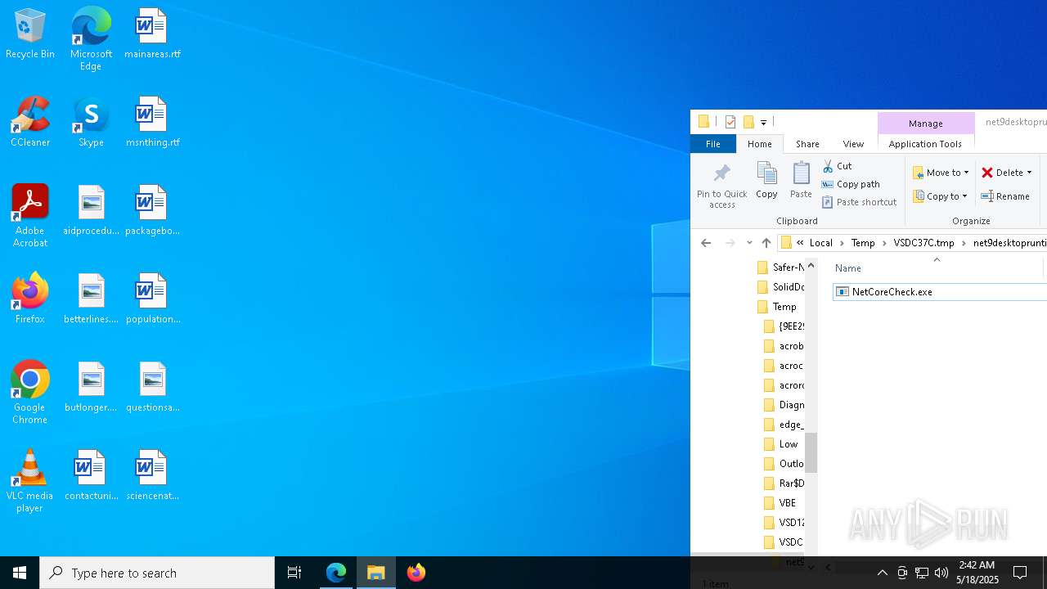Switch to the Share ribbon tab
The image size is (1047, 589).
pyautogui.click(x=807, y=144)
